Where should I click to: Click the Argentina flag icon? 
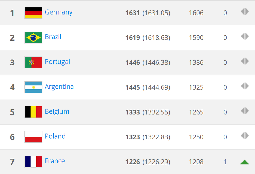point(33,87)
